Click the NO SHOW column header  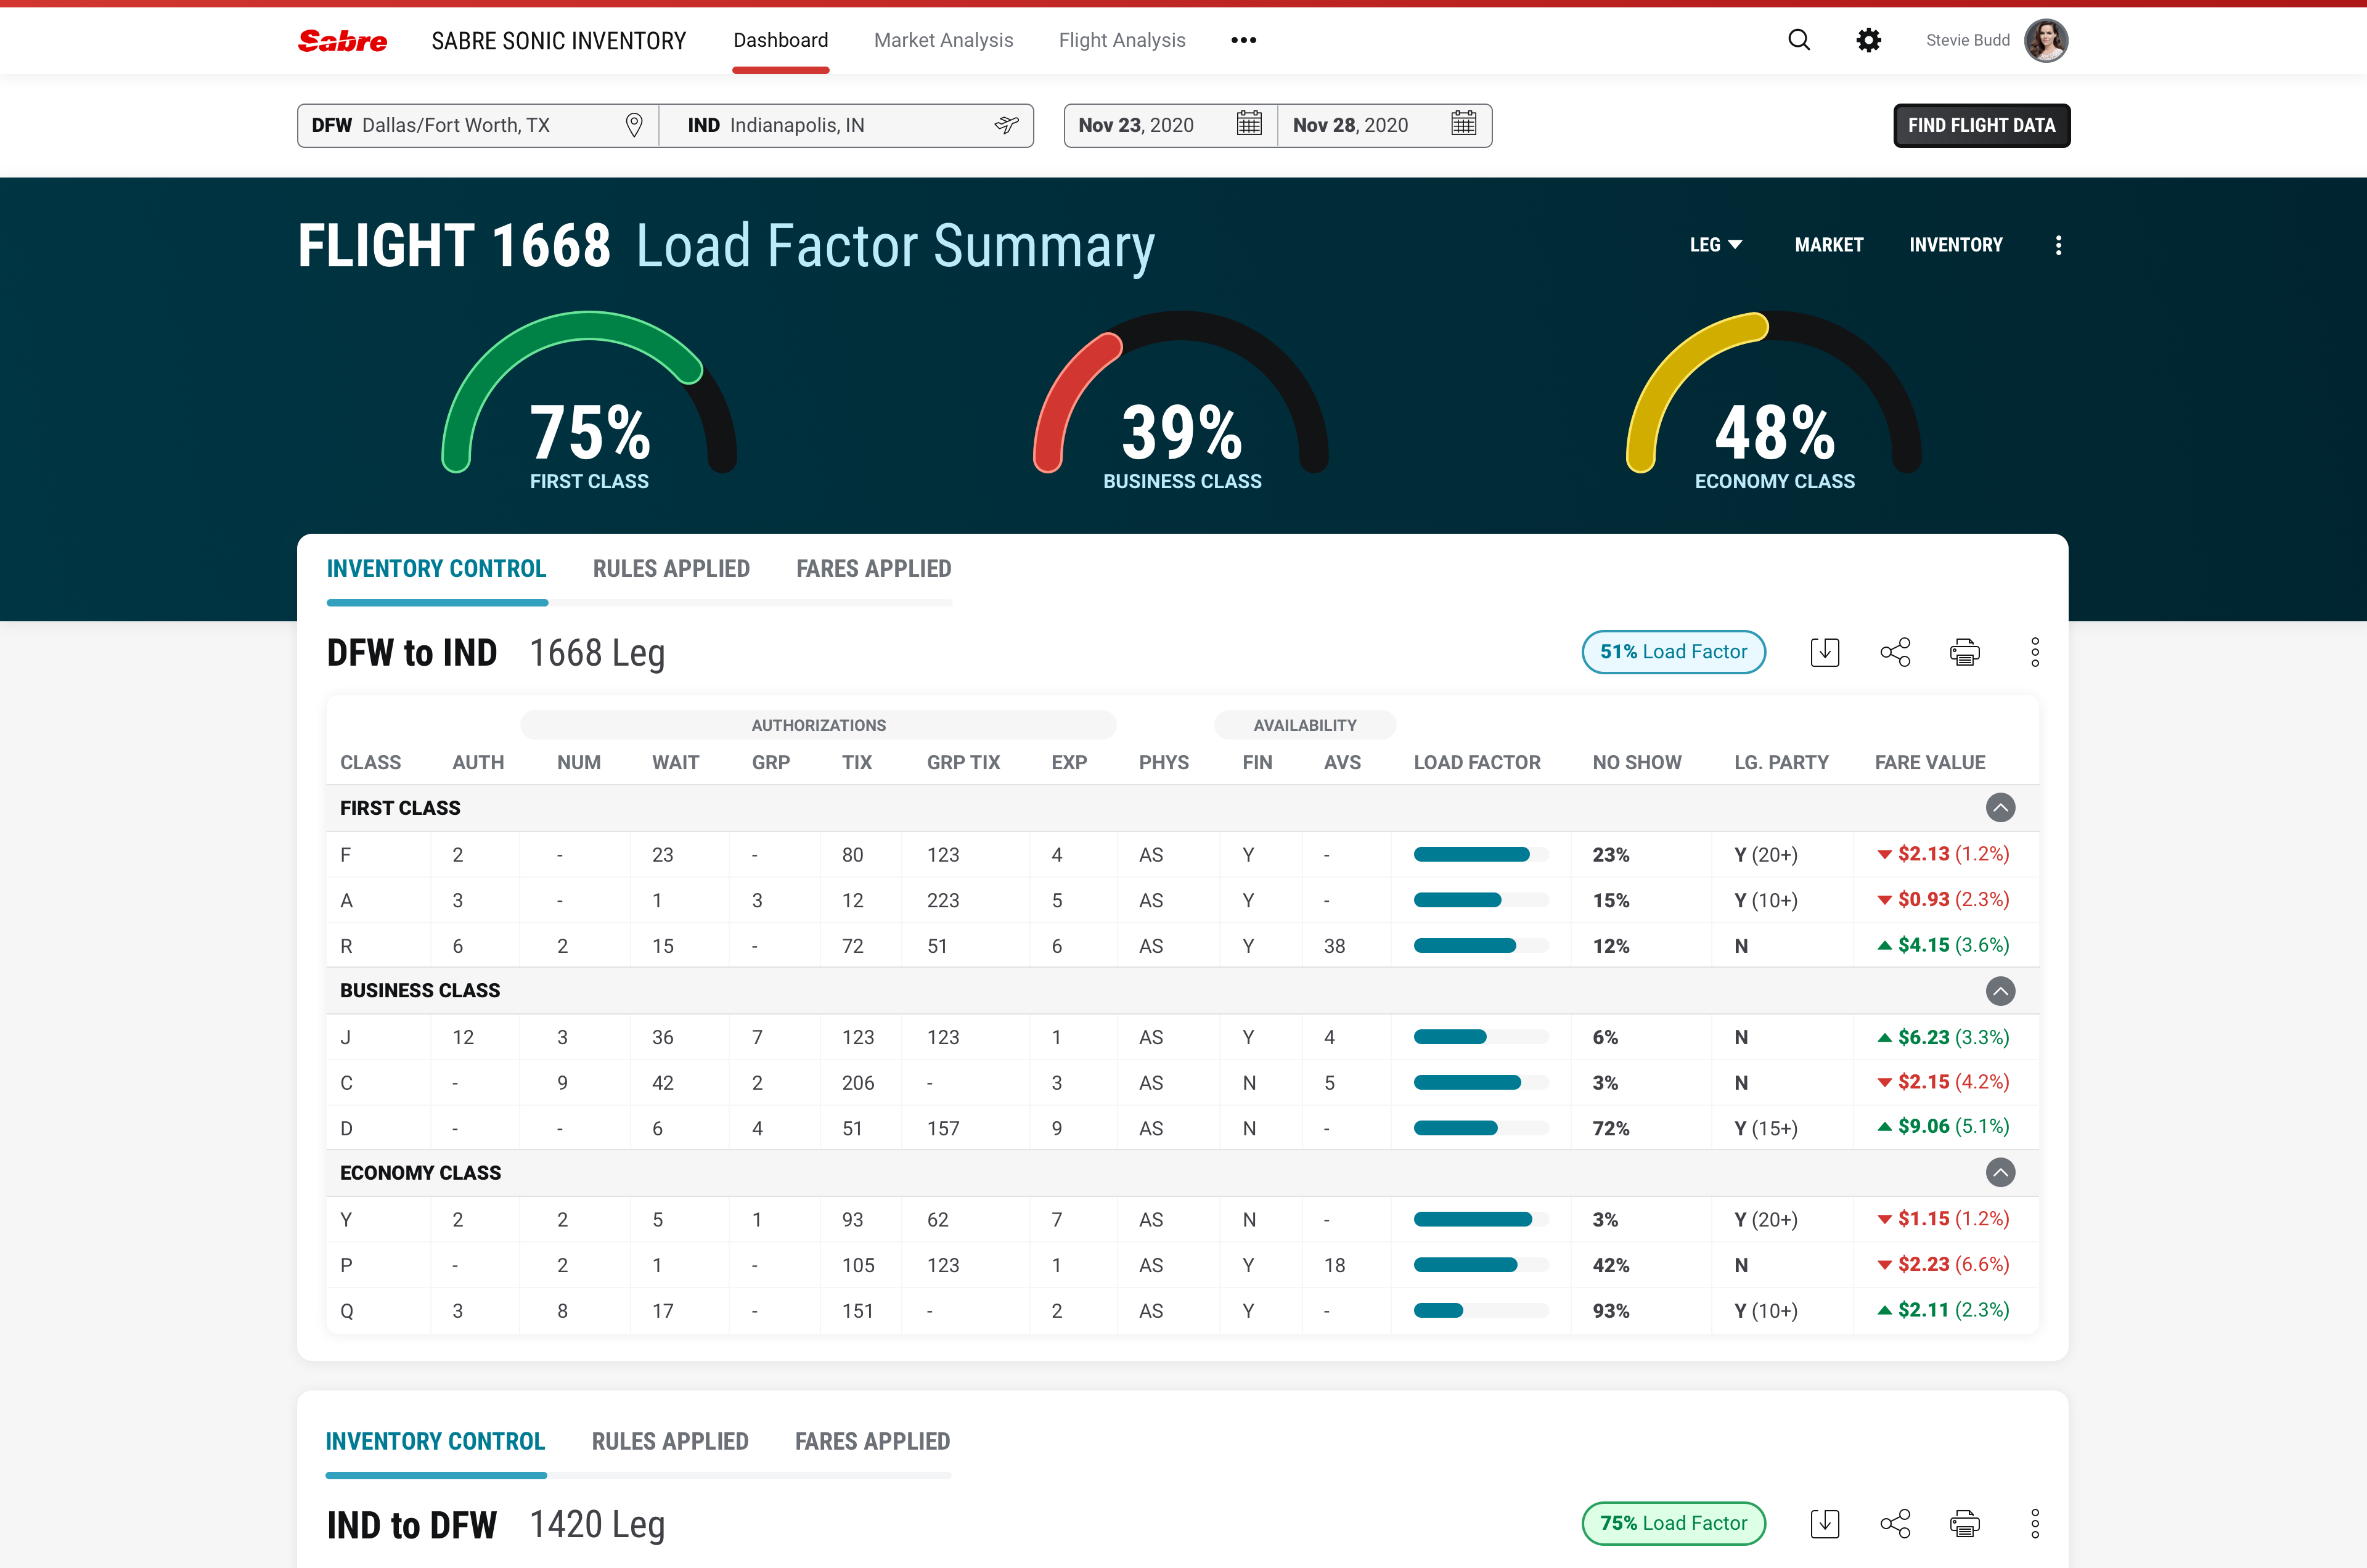(1637, 762)
